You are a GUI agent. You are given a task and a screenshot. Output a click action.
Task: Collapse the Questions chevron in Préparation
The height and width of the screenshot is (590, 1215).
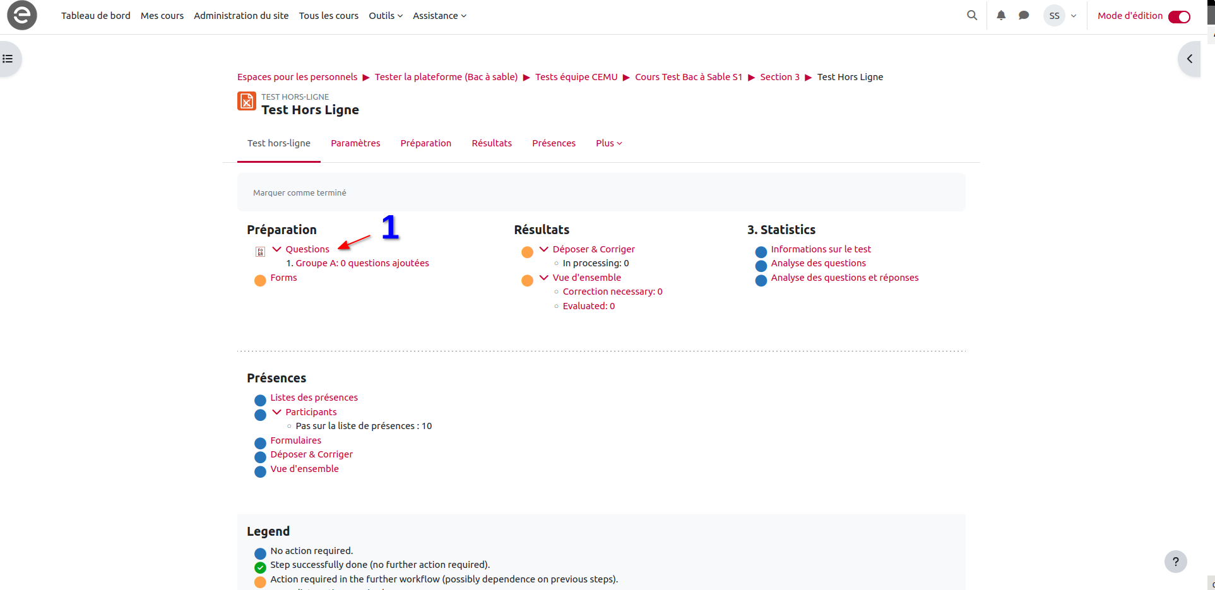point(276,249)
